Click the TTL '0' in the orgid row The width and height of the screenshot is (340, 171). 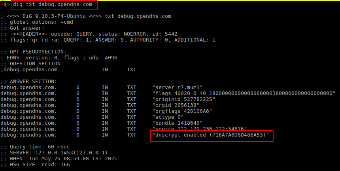[x=78, y=105]
